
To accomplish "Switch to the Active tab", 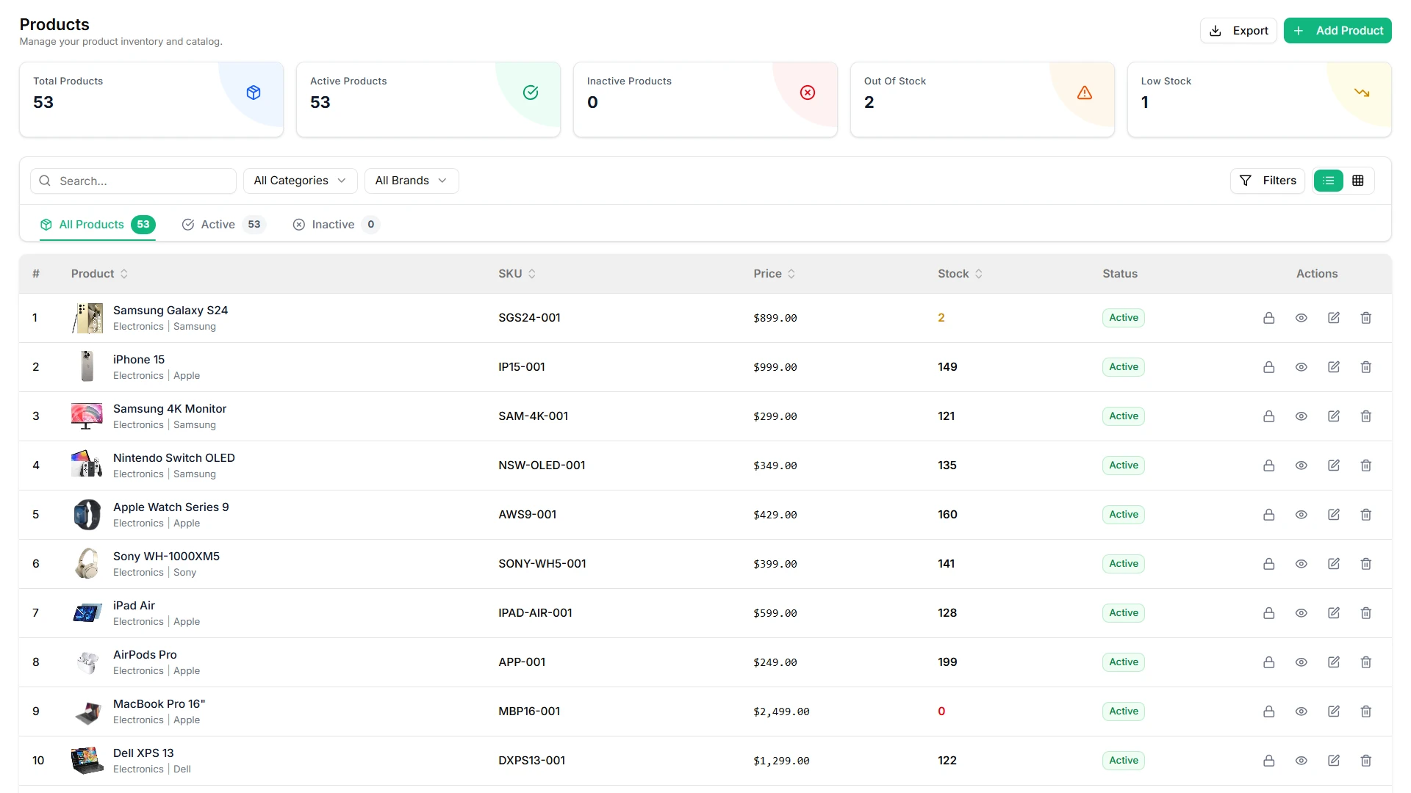I will (223, 225).
